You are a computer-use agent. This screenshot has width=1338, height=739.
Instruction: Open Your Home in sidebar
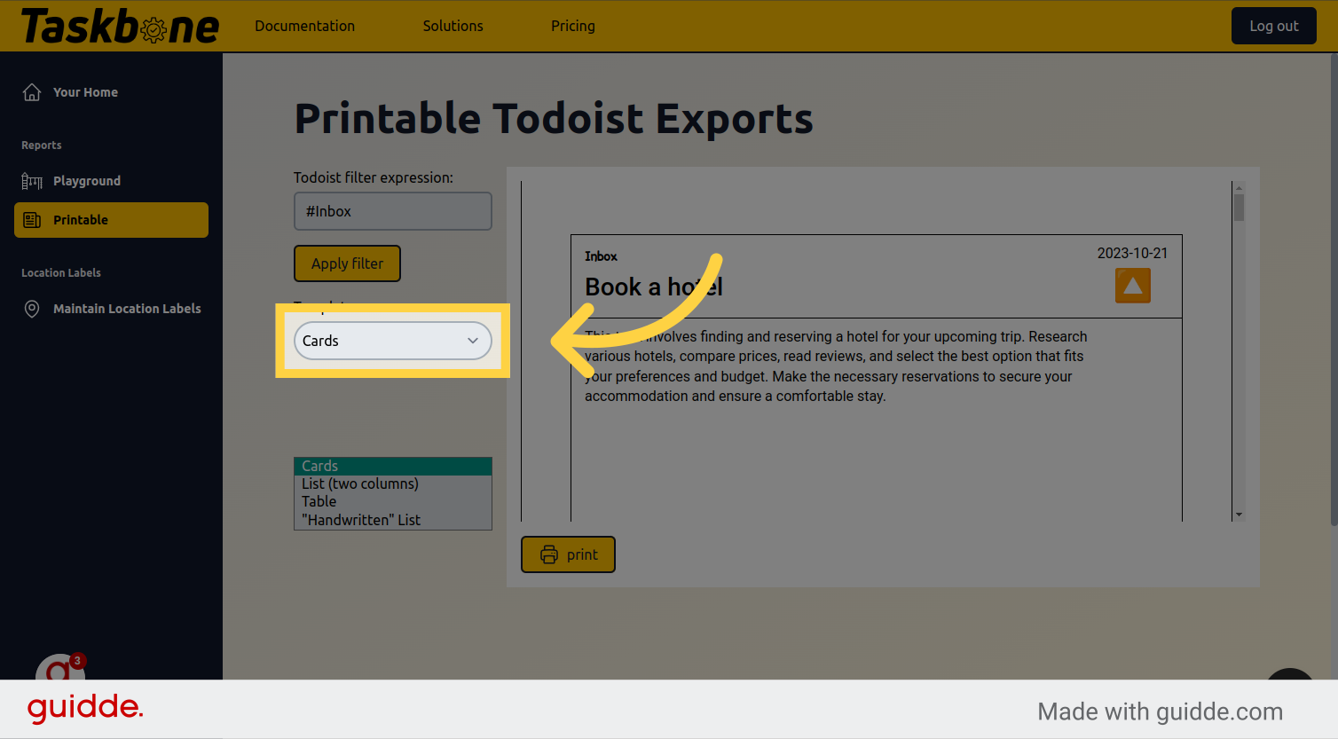point(85,92)
